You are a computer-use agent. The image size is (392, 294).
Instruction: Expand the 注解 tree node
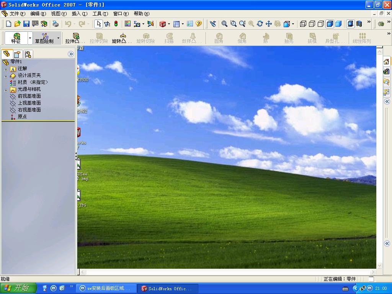click(x=6, y=70)
